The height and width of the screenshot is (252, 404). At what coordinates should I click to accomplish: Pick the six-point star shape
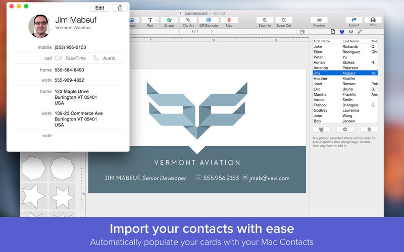[x=62, y=197]
